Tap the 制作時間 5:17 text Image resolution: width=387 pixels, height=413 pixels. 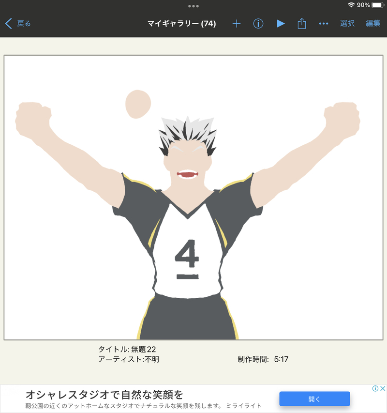[x=263, y=359]
